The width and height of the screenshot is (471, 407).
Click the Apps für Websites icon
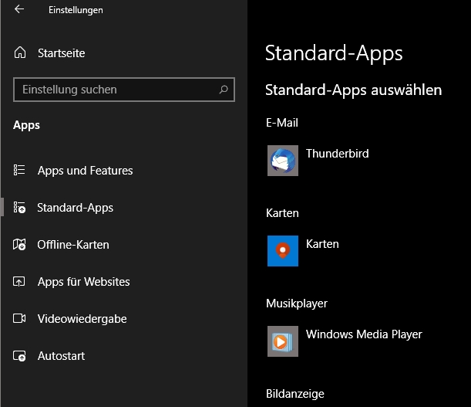20,282
